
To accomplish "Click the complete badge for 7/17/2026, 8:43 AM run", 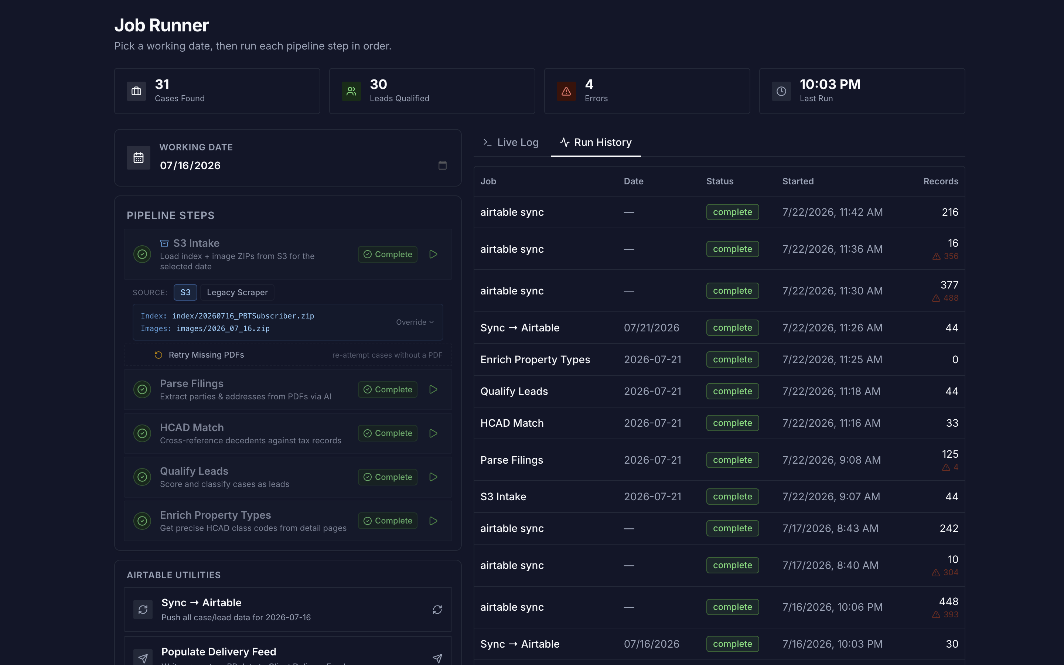I will pyautogui.click(x=733, y=528).
